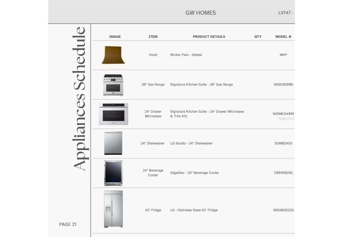Viewport: 343px width, 237px height.
Task: Select the LG Studio dishwasher description
Action: point(191,143)
